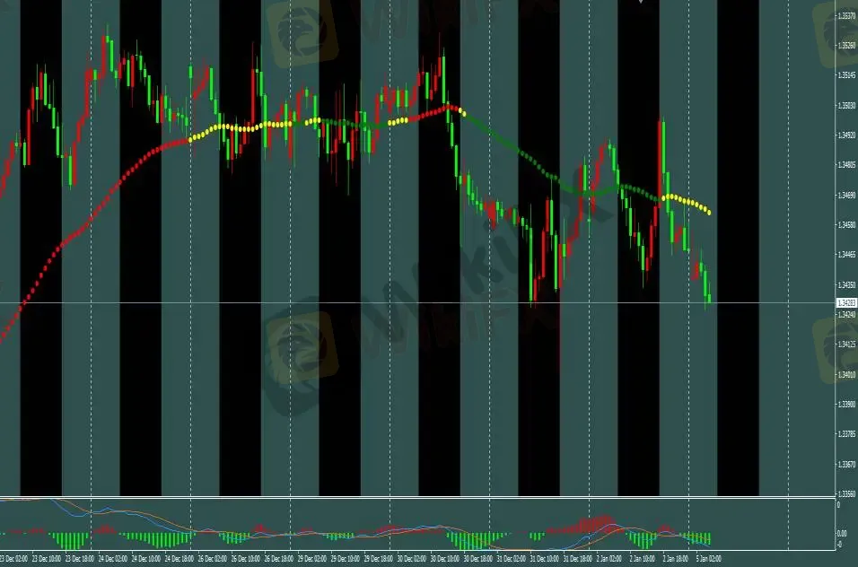The width and height of the screenshot is (858, 567).
Task: Select the 26 Dec 02:00 time label
Action: pyautogui.click(x=212, y=558)
